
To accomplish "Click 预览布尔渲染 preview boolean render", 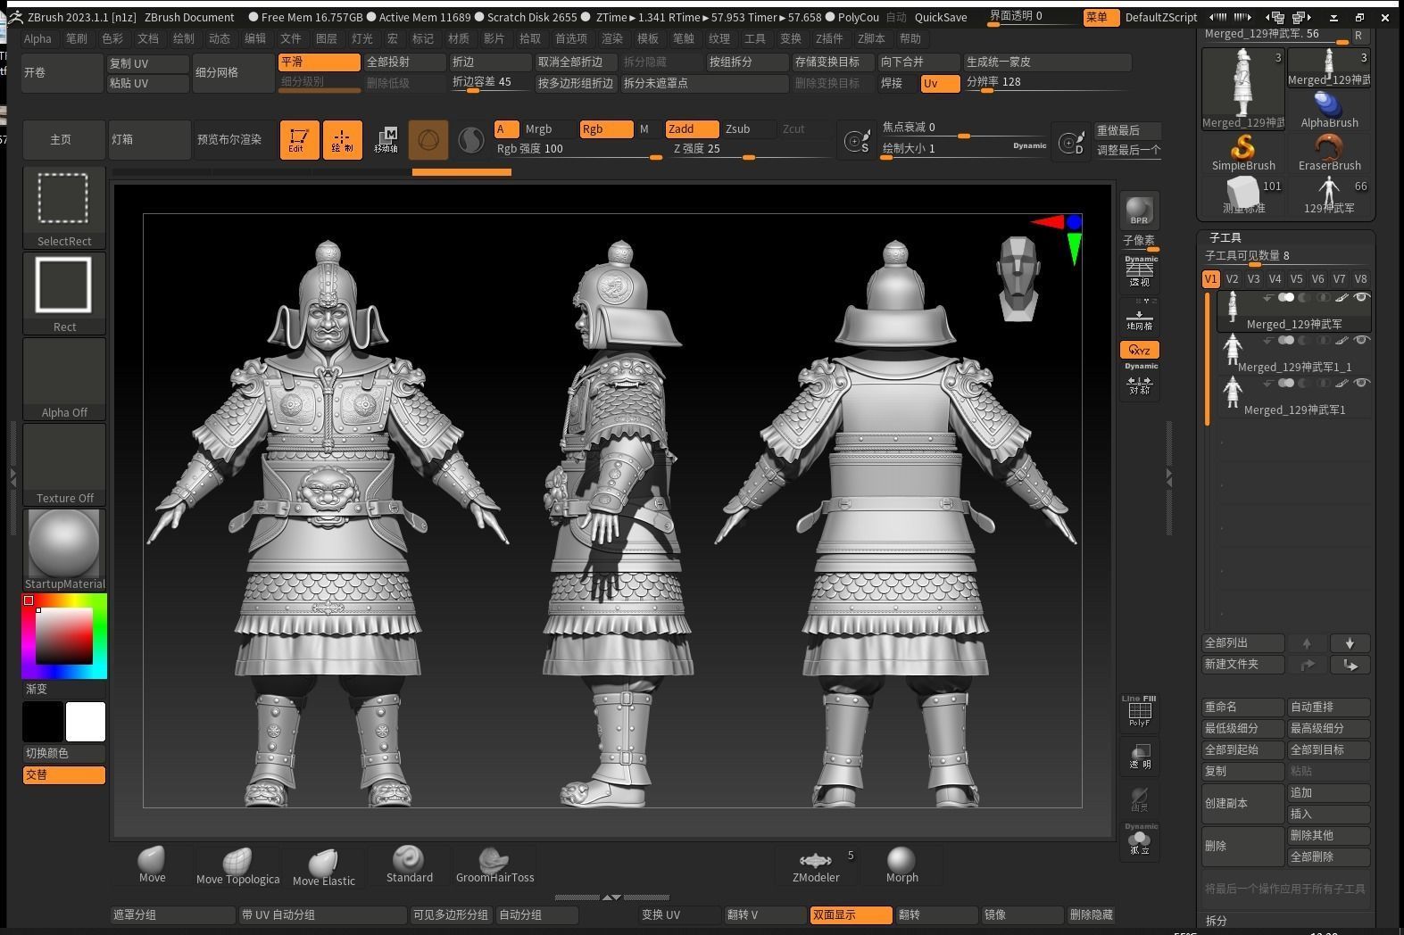I will click(x=235, y=140).
